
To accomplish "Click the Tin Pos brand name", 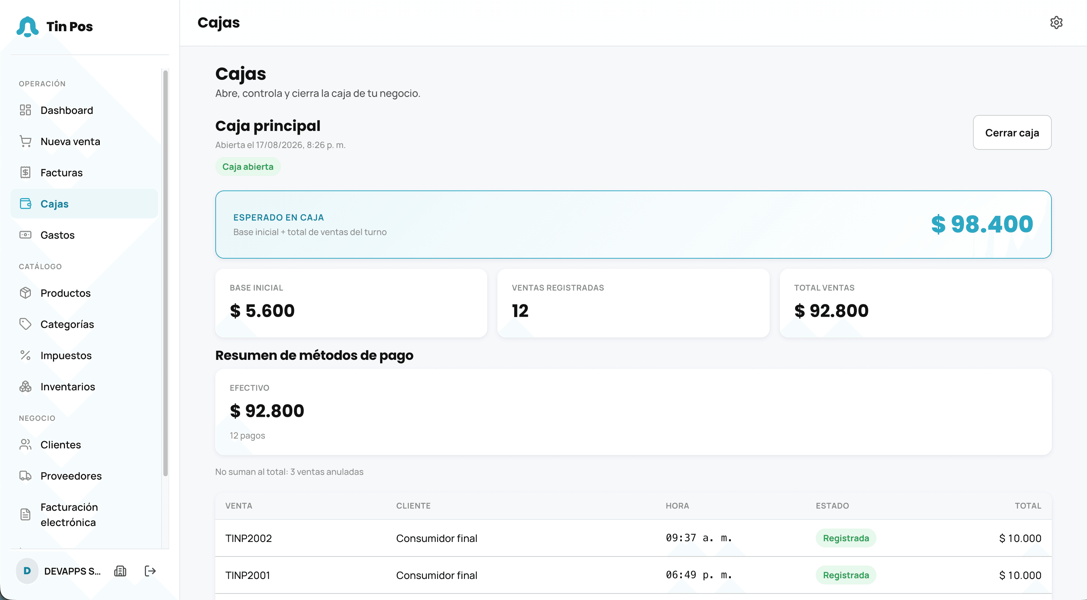I will 70,26.
